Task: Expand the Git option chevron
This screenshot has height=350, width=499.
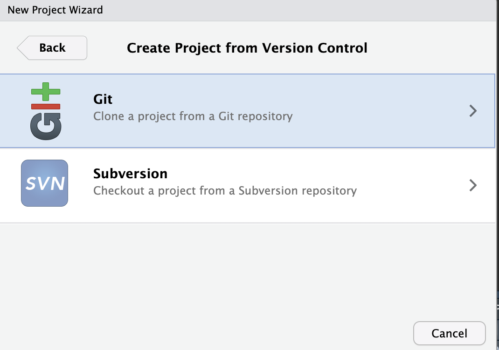Action: (x=473, y=111)
